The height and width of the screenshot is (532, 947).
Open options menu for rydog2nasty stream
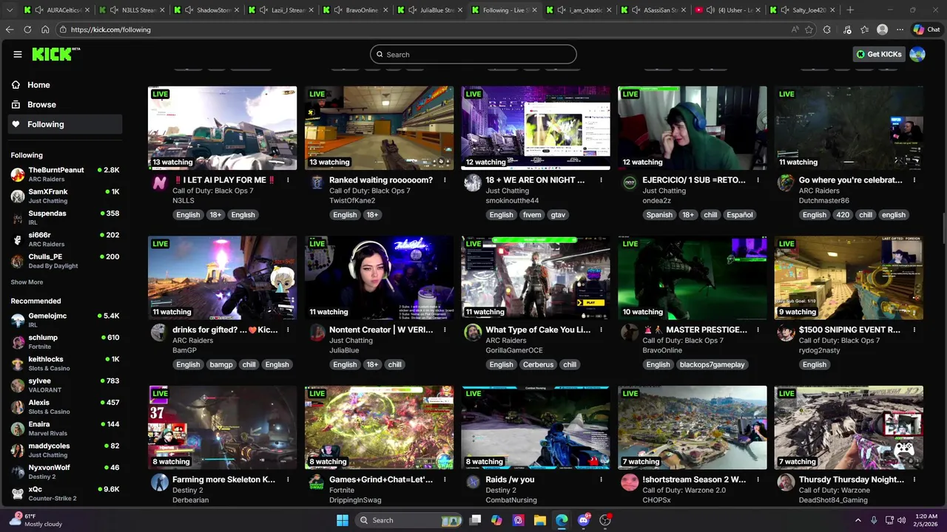[914, 330]
